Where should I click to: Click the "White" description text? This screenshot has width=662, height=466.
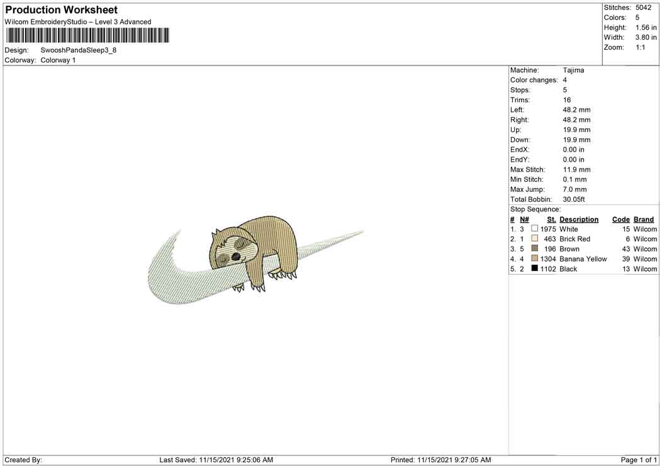(569, 229)
